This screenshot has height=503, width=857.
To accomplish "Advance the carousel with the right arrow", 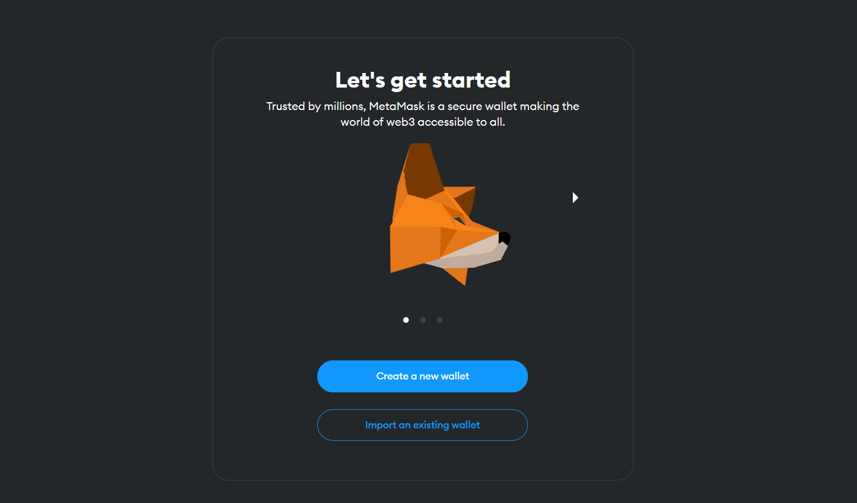I will [x=575, y=198].
